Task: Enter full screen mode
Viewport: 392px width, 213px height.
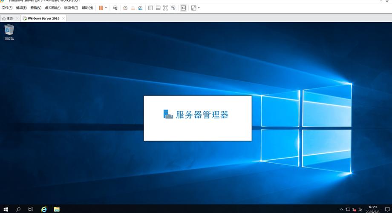Action: coord(165,8)
